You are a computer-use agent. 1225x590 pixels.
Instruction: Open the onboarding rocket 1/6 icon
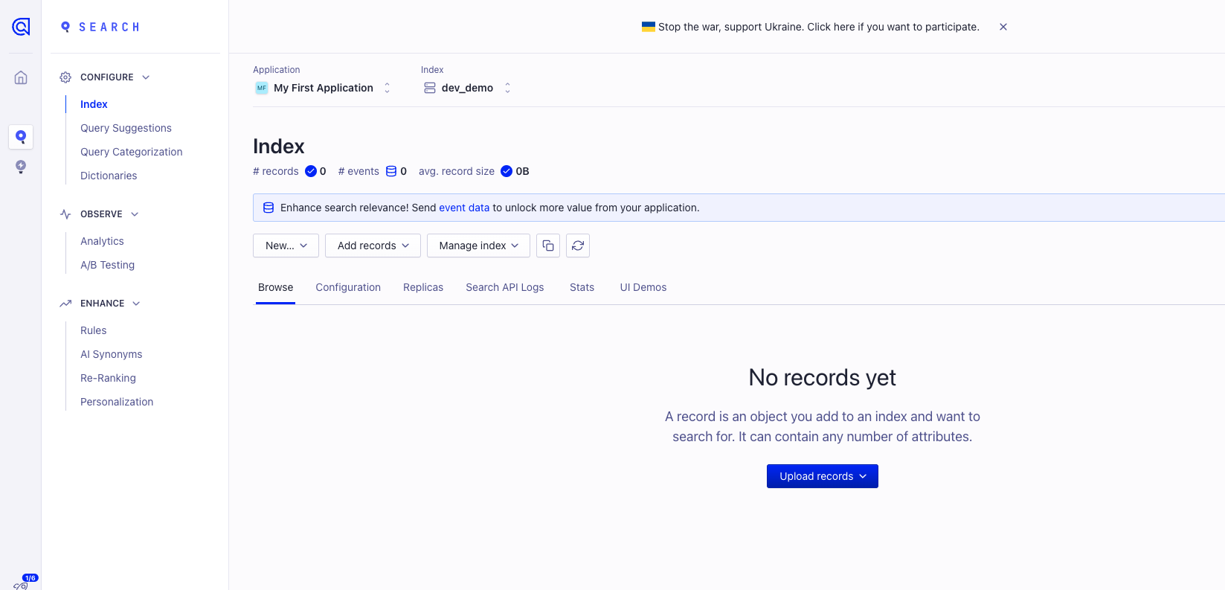click(25, 583)
